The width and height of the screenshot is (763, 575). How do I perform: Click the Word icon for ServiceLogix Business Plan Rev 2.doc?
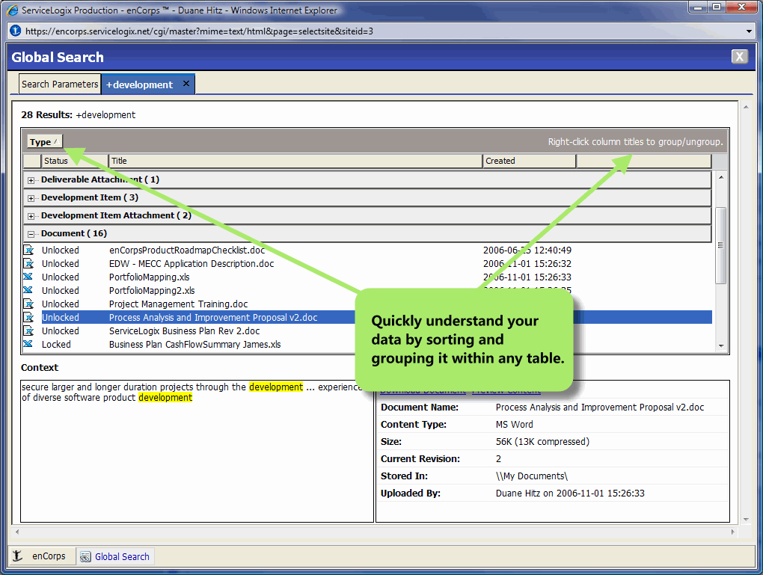(x=28, y=330)
